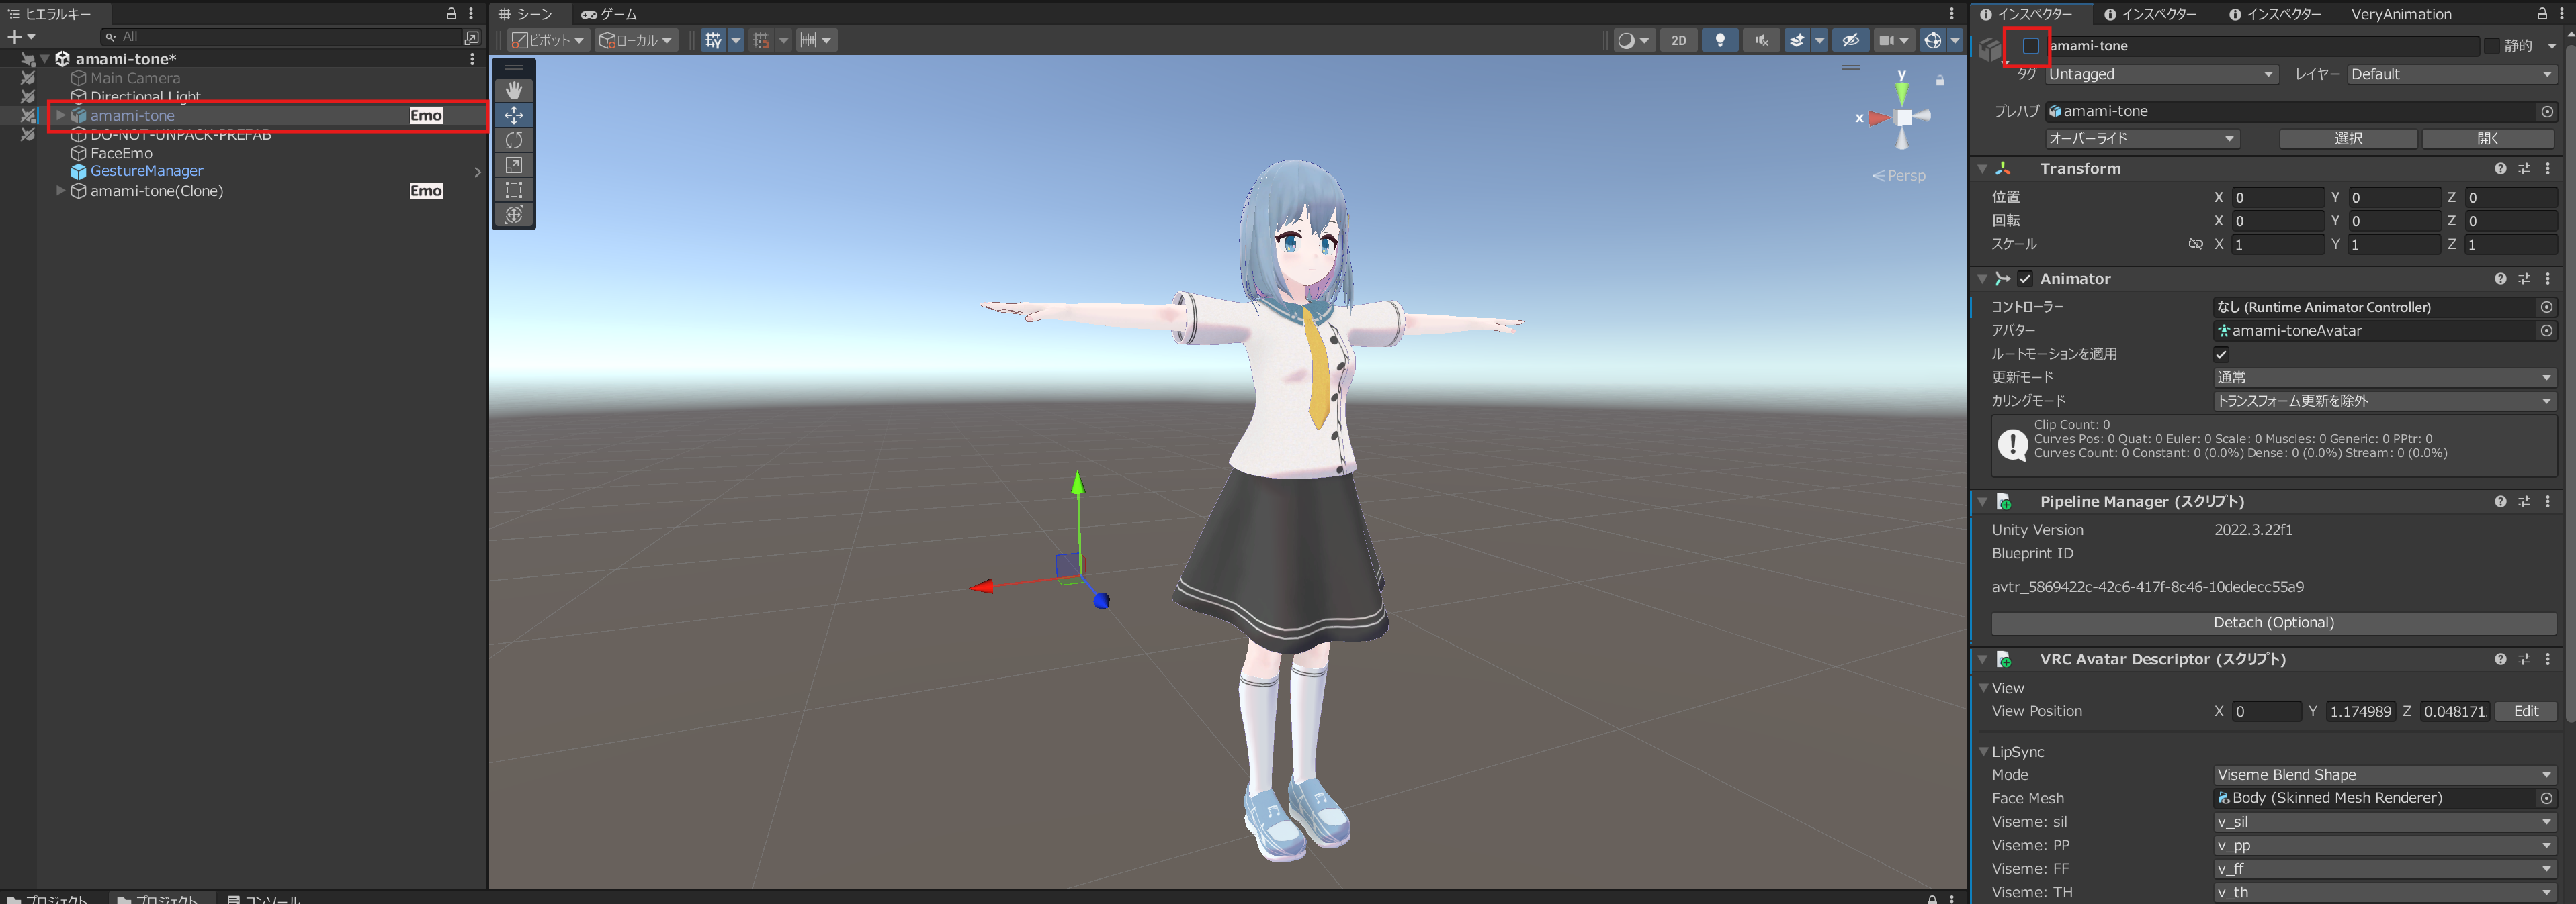2576x904 pixels.
Task: Select the combined Transform tool
Action: [514, 215]
